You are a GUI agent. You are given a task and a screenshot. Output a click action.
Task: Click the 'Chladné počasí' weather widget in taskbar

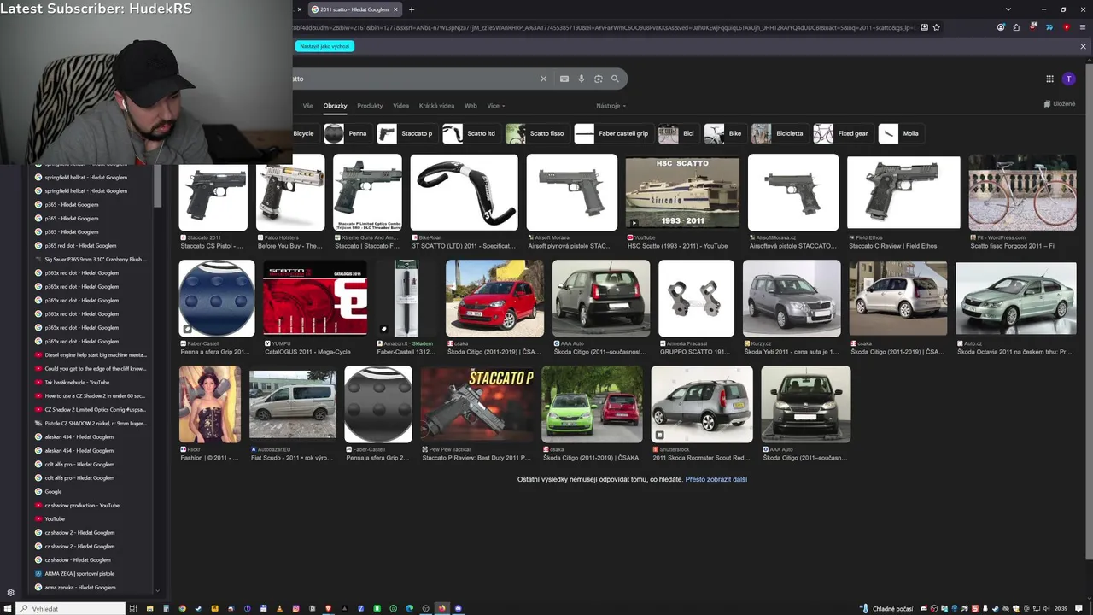[x=888, y=608]
